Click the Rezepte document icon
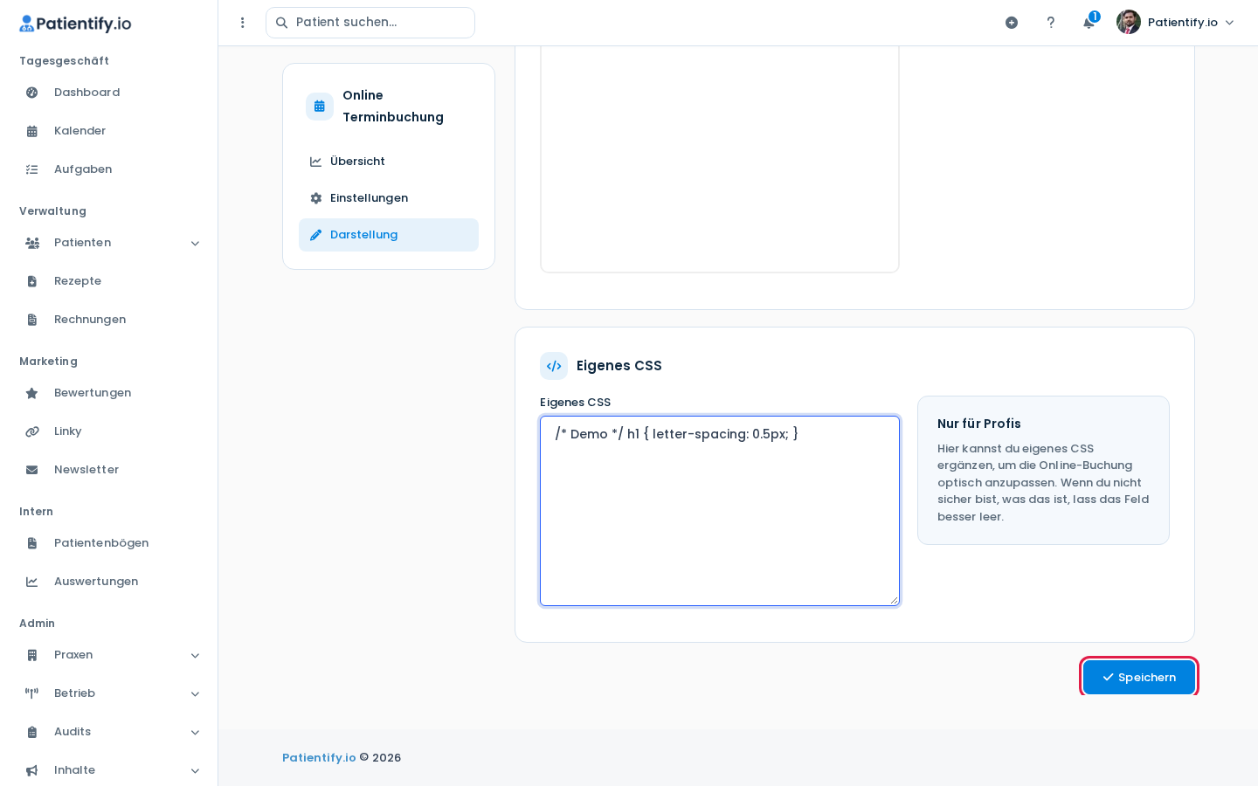The width and height of the screenshot is (1258, 786). 32,281
